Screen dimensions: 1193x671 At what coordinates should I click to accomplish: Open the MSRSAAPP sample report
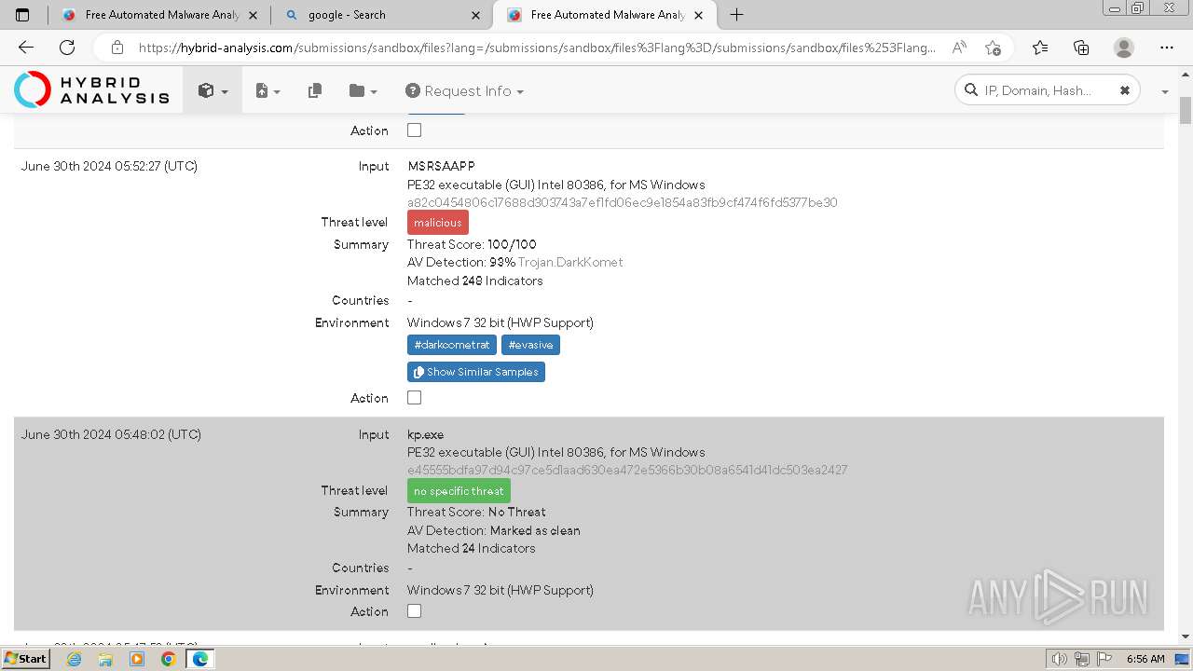click(x=441, y=166)
